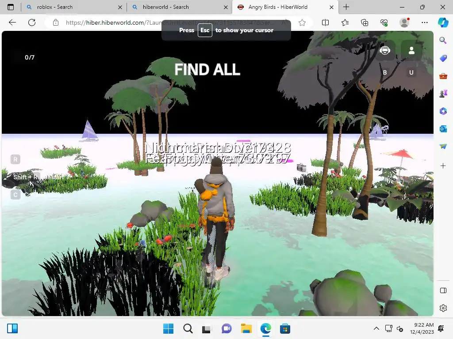The width and height of the screenshot is (453, 339).
Task: Show hidden system tray icons
Action: pos(376,328)
